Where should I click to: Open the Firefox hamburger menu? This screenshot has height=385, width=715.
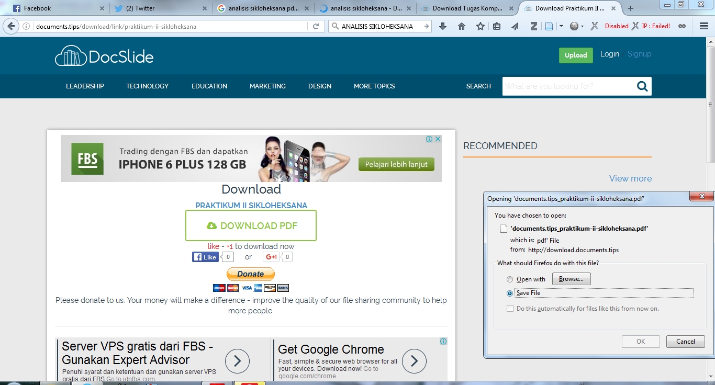coord(704,26)
